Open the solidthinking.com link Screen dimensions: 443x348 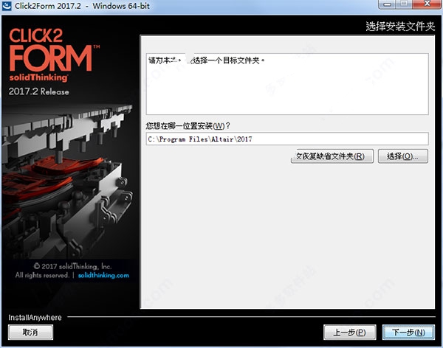pyautogui.click(x=103, y=275)
